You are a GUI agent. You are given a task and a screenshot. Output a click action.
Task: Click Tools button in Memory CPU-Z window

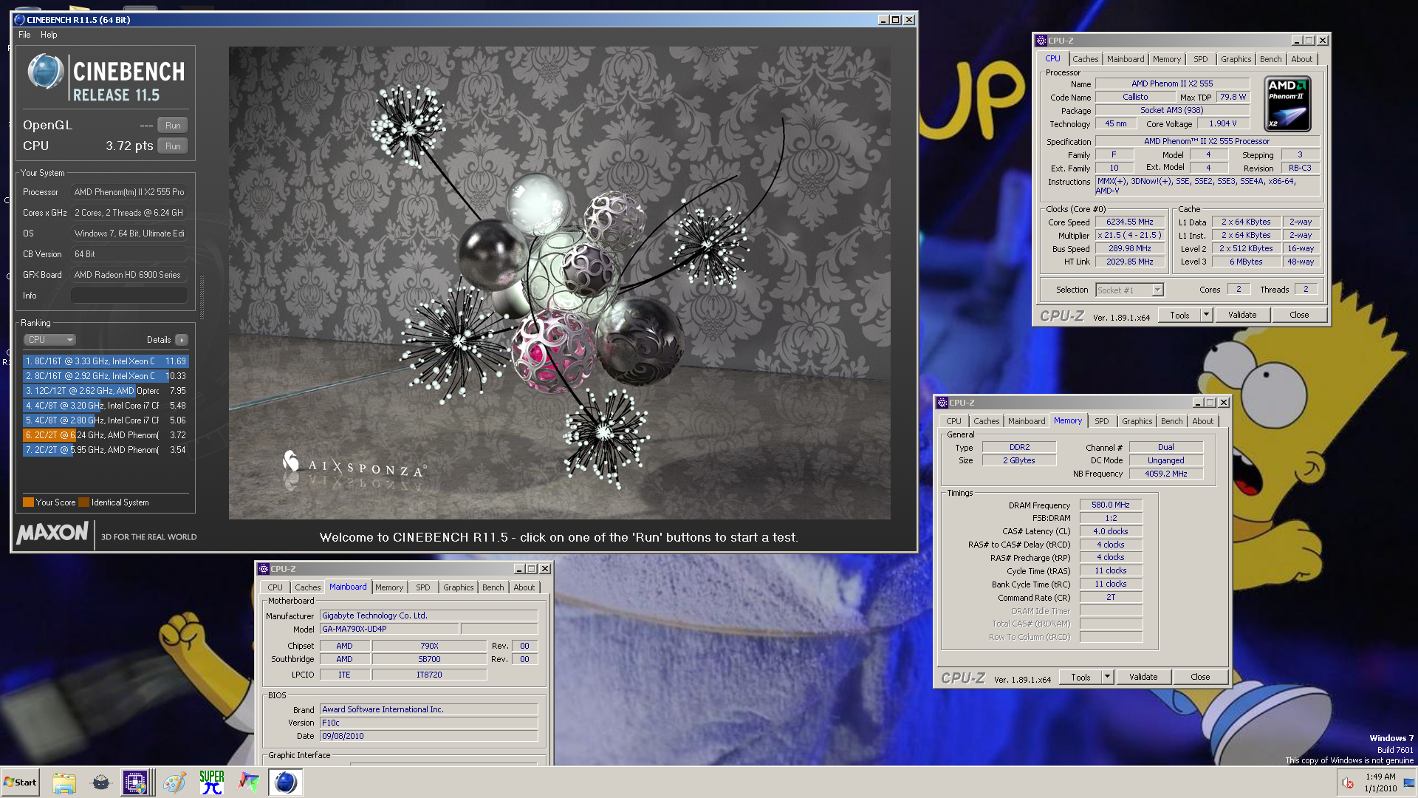(x=1080, y=677)
